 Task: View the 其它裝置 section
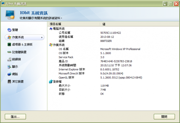(x=24, y=81)
